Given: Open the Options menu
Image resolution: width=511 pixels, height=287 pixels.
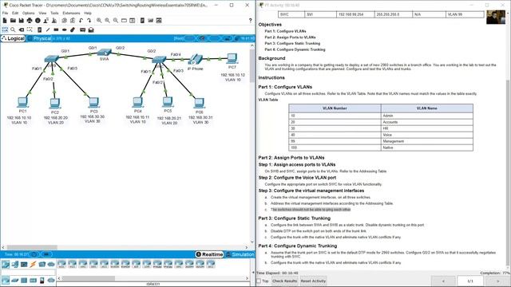Looking at the screenshot, I should [29, 13].
